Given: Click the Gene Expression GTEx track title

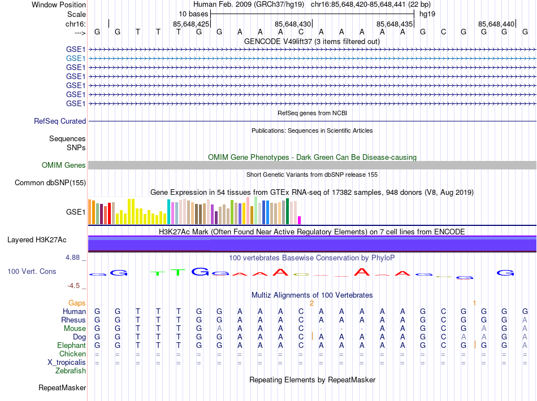Looking at the screenshot, I should click(311, 193).
